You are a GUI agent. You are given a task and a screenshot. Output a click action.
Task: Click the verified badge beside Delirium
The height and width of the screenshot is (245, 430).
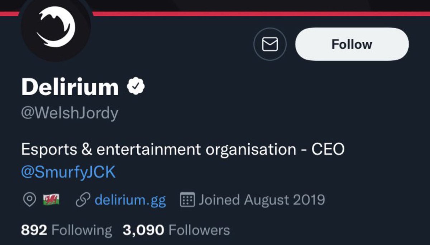(136, 87)
